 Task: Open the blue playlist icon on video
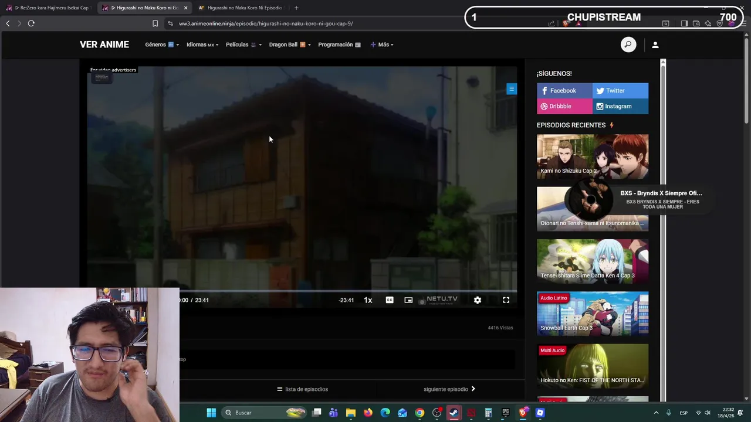512,89
